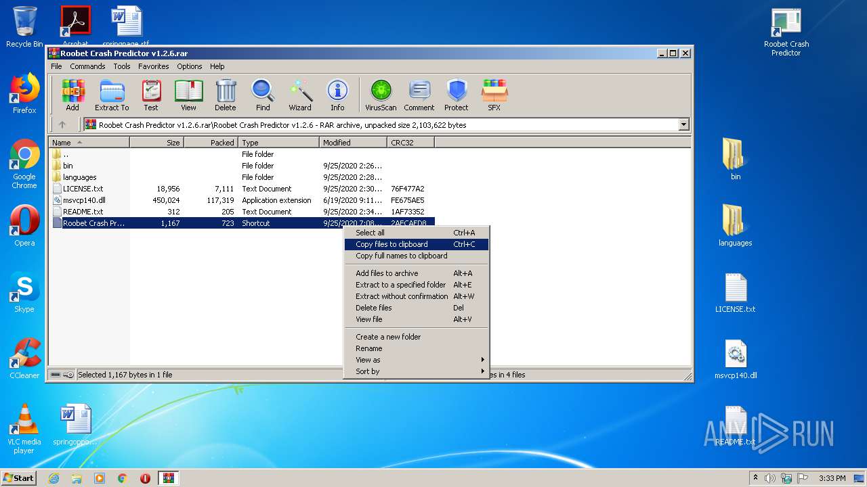Show hidden tray icons arrow
This screenshot has width=867, height=487.
point(755,478)
